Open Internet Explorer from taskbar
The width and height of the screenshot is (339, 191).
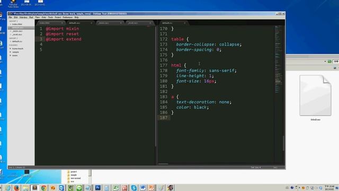click(7, 188)
